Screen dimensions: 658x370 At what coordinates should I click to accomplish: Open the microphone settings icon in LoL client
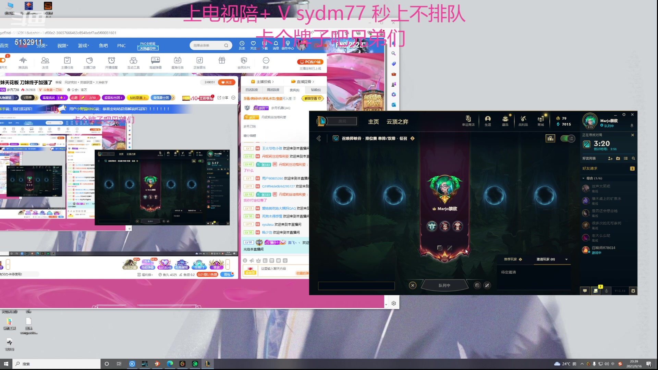pyautogui.click(x=607, y=291)
